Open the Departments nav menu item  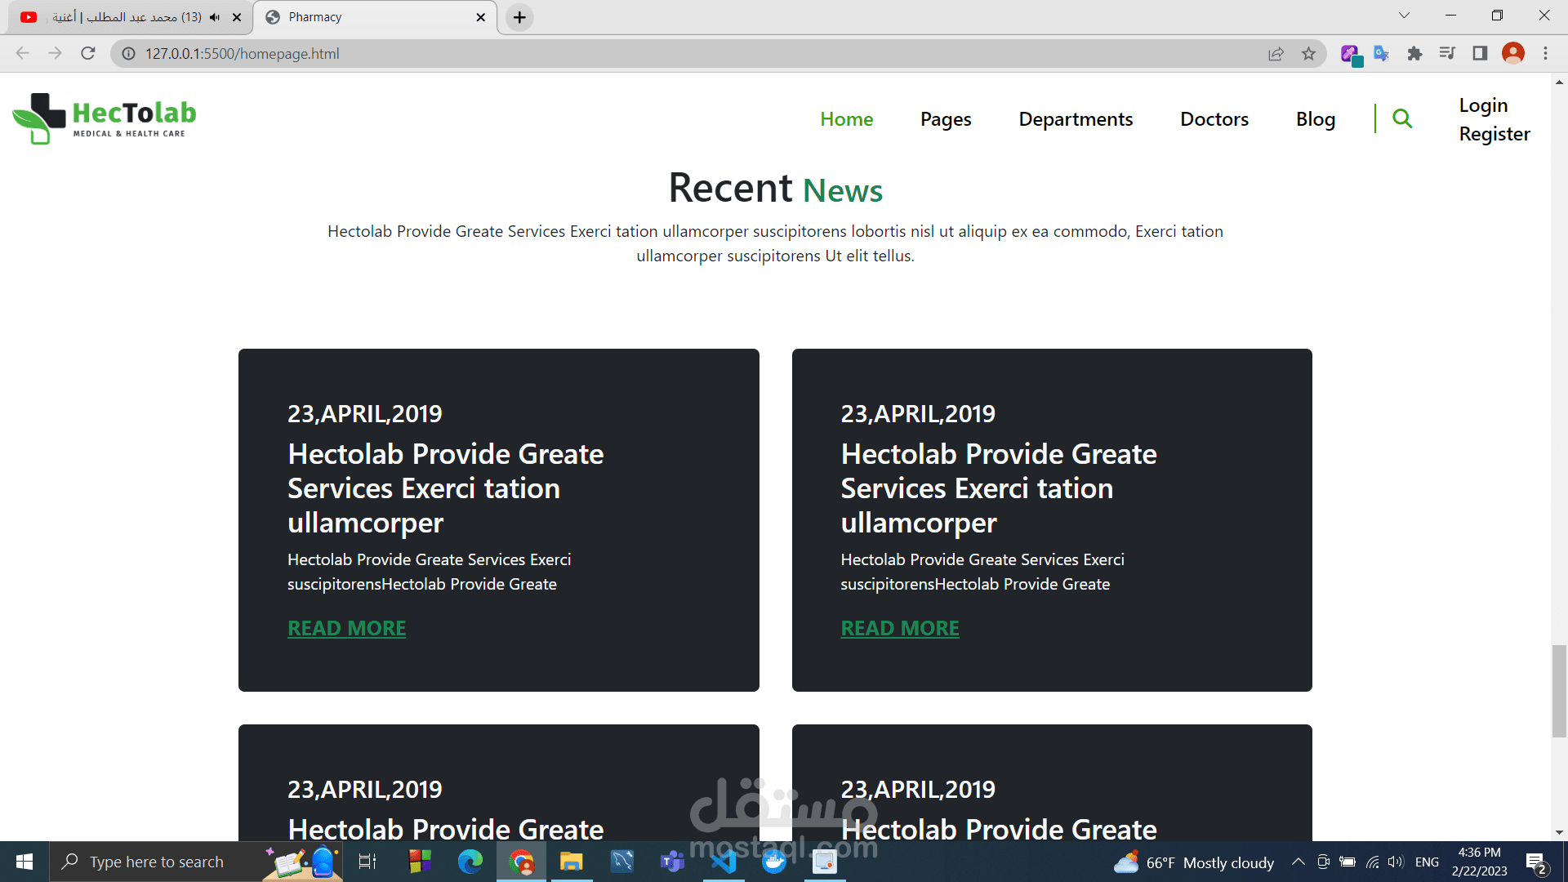click(x=1076, y=119)
